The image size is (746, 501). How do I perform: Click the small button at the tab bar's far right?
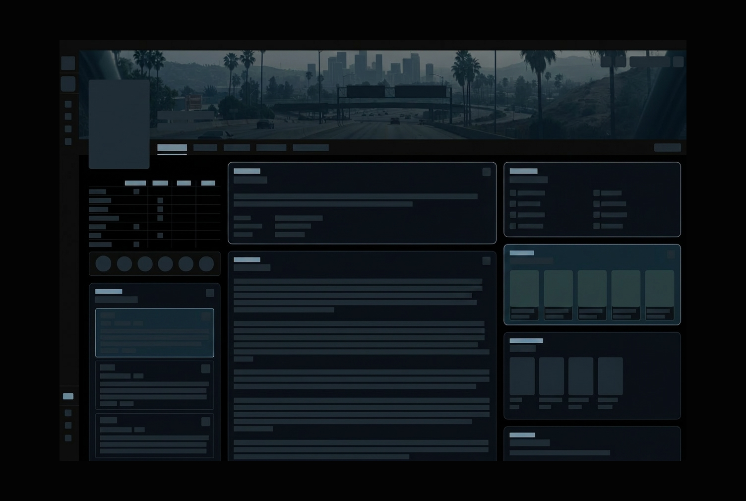668,147
